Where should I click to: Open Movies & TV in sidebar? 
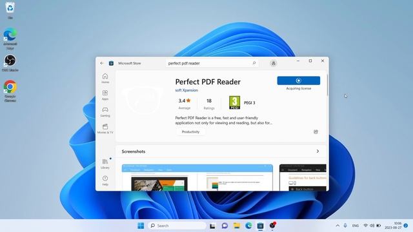point(105,129)
